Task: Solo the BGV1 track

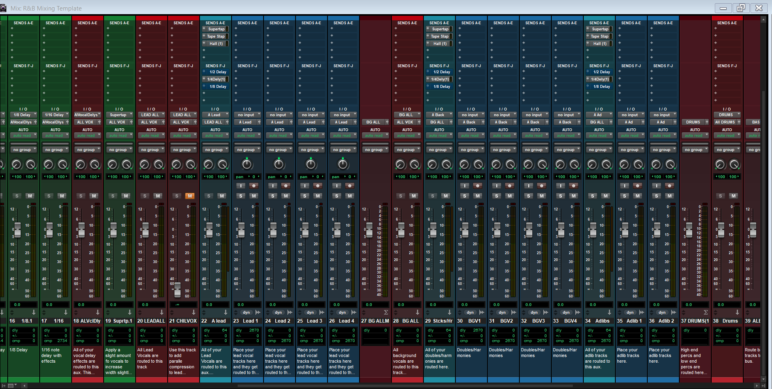Action: click(464, 196)
